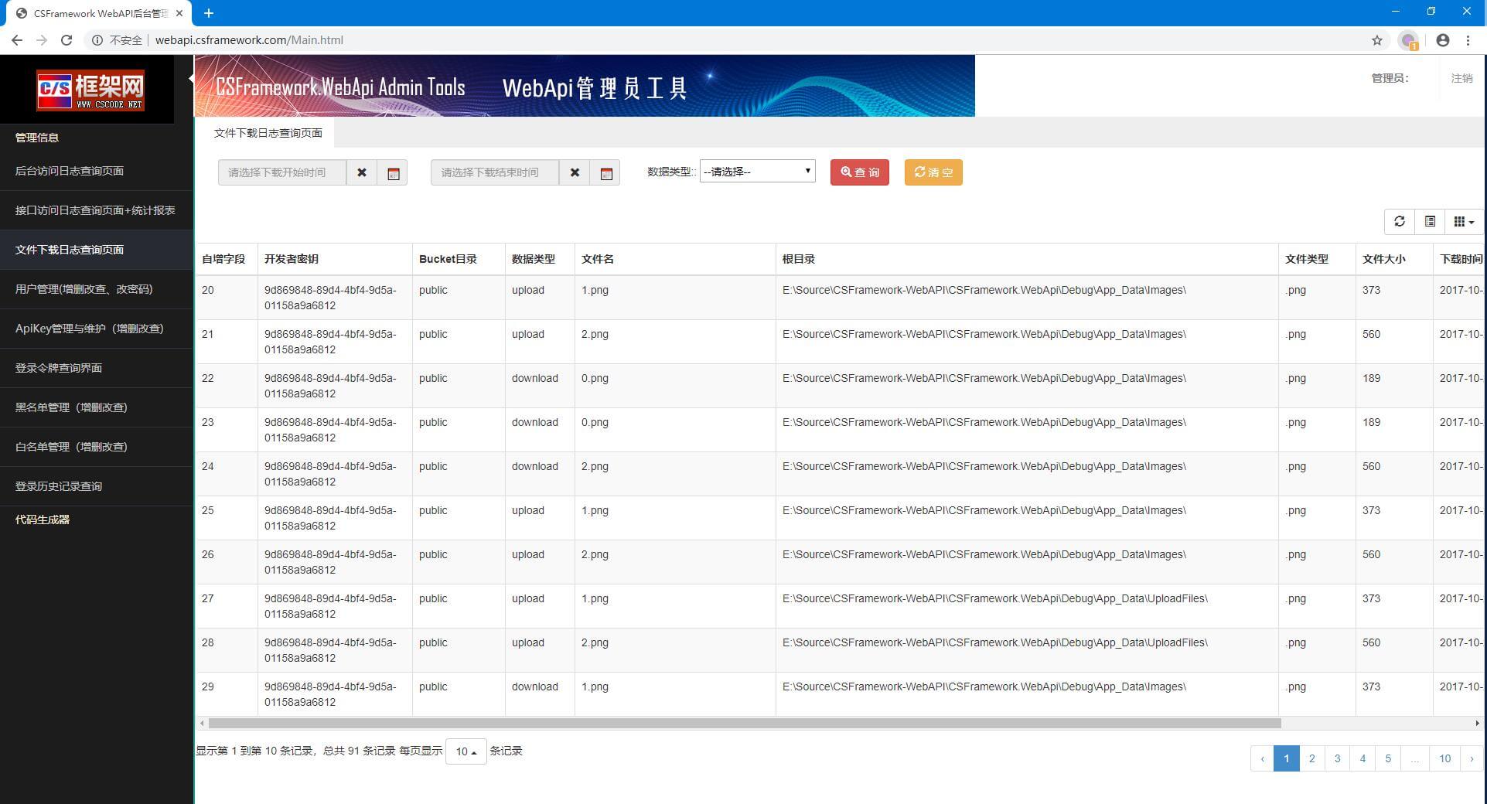Go to page 3 in pagination
The height and width of the screenshot is (804, 1487).
(x=1337, y=758)
